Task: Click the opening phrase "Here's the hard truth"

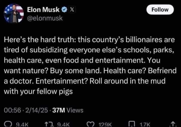Action: point(40,40)
